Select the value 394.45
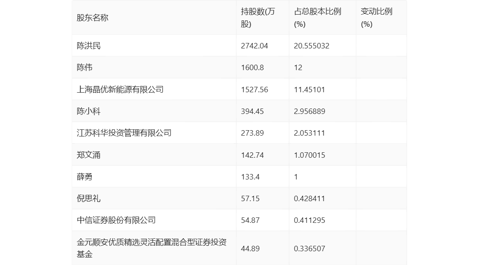This screenshot has height=265, width=479. pos(252,111)
